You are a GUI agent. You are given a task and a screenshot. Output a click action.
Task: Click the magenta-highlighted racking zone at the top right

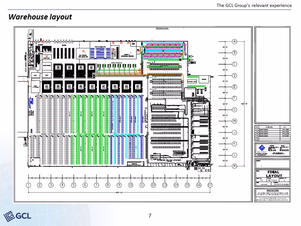(x=163, y=50)
